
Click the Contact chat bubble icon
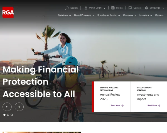click(x=130, y=8)
